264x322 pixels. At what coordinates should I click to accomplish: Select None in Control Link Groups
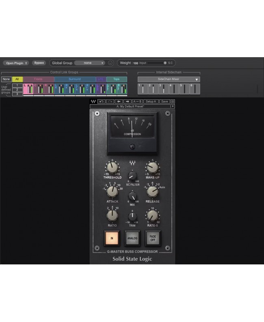6,79
